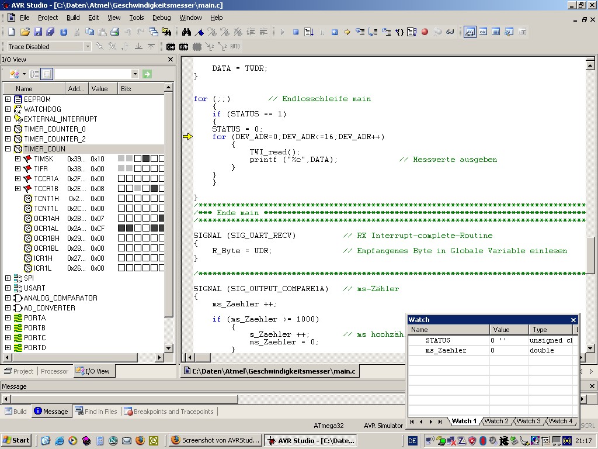Toggle the leftmost bit of TCNT1H
The height and width of the screenshot is (449, 598).
(x=121, y=198)
